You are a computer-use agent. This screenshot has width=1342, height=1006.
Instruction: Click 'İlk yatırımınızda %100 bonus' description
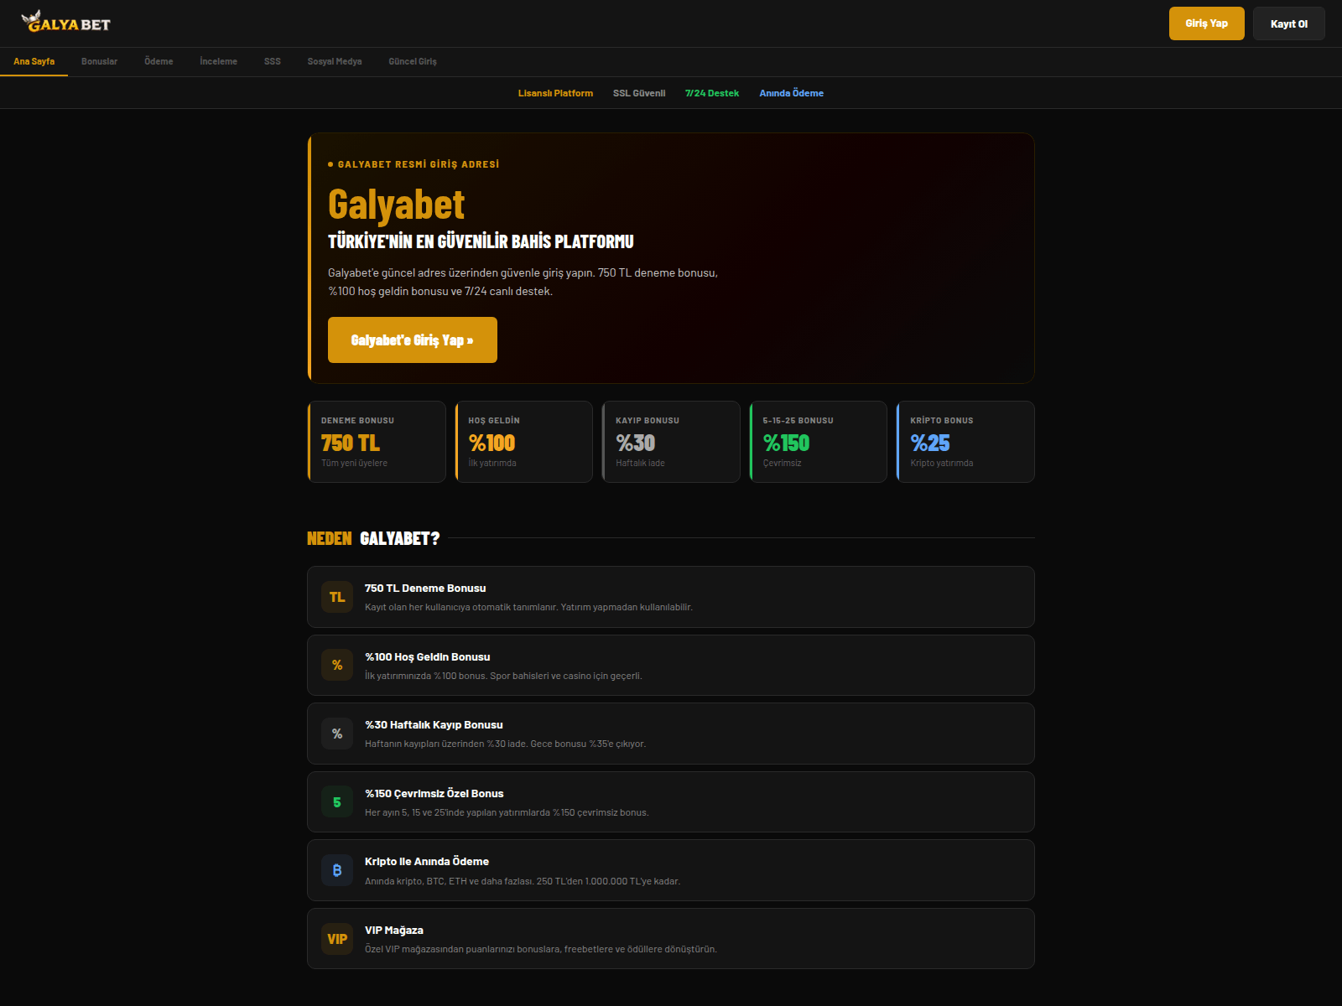(503, 676)
